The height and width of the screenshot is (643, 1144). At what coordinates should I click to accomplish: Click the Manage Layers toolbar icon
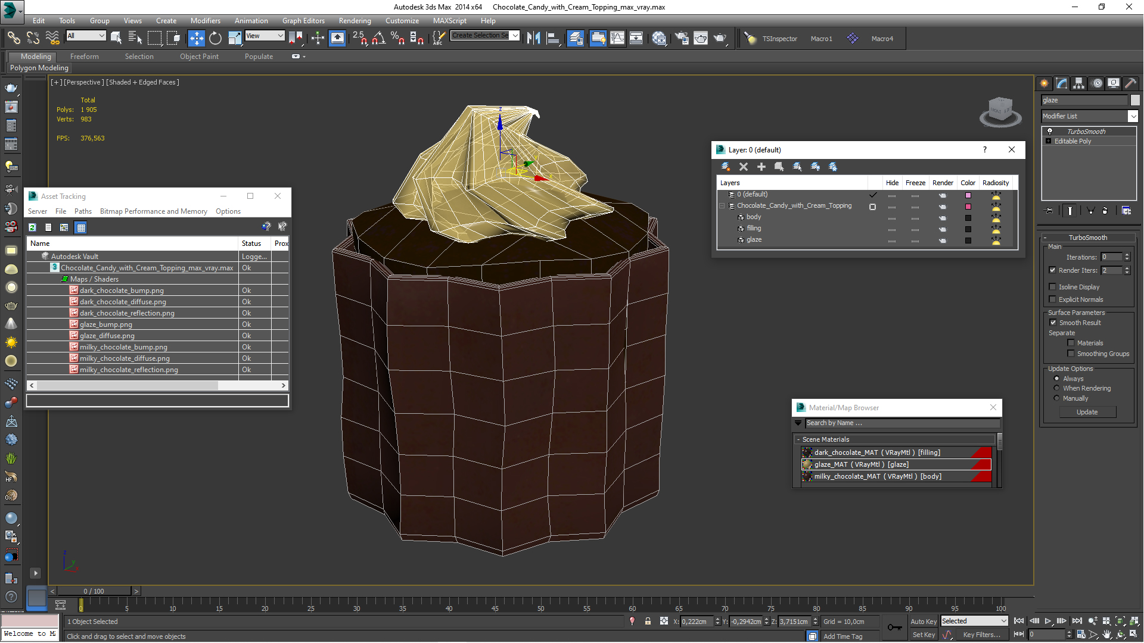[575, 38]
